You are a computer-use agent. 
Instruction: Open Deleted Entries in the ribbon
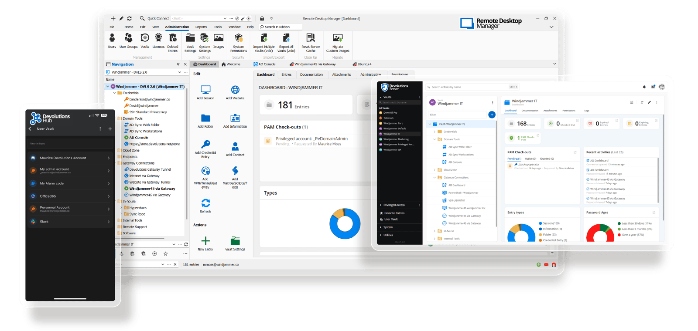click(x=173, y=43)
